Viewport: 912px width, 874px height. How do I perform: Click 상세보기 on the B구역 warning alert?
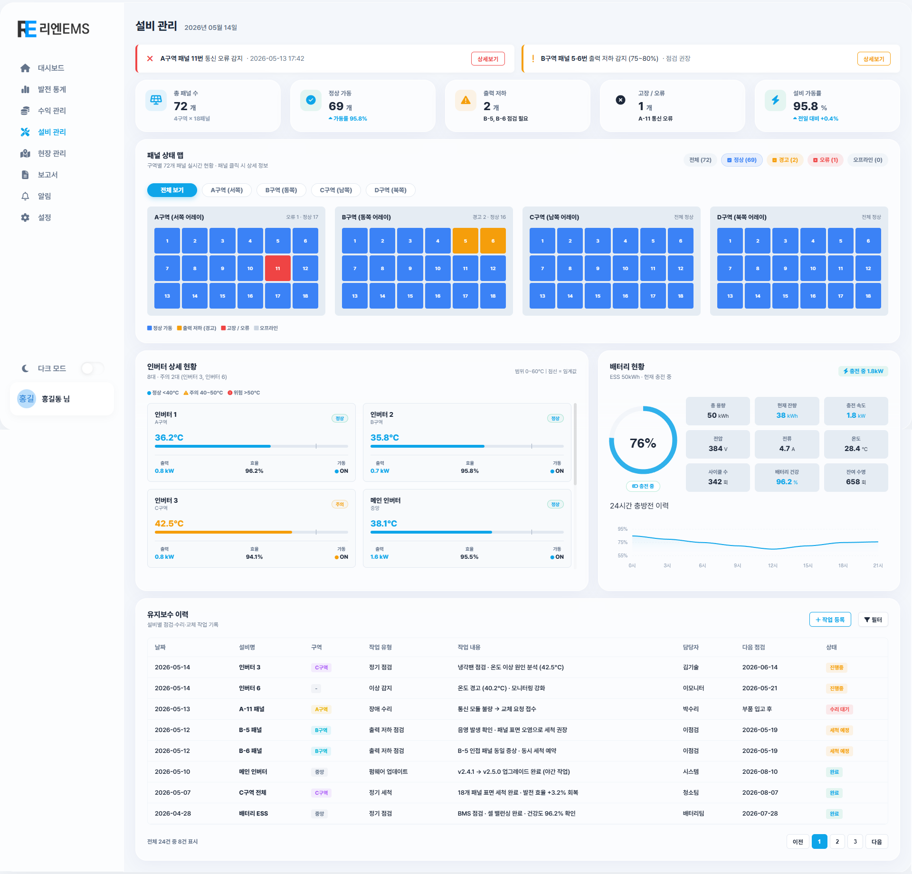coord(874,59)
